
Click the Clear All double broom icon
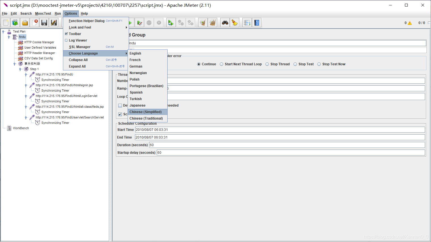point(212,23)
